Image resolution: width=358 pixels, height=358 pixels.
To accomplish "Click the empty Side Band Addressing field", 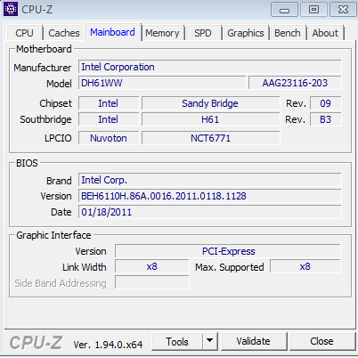I will click(152, 282).
